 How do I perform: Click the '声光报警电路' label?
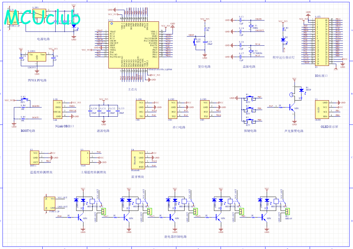pos(294,131)
